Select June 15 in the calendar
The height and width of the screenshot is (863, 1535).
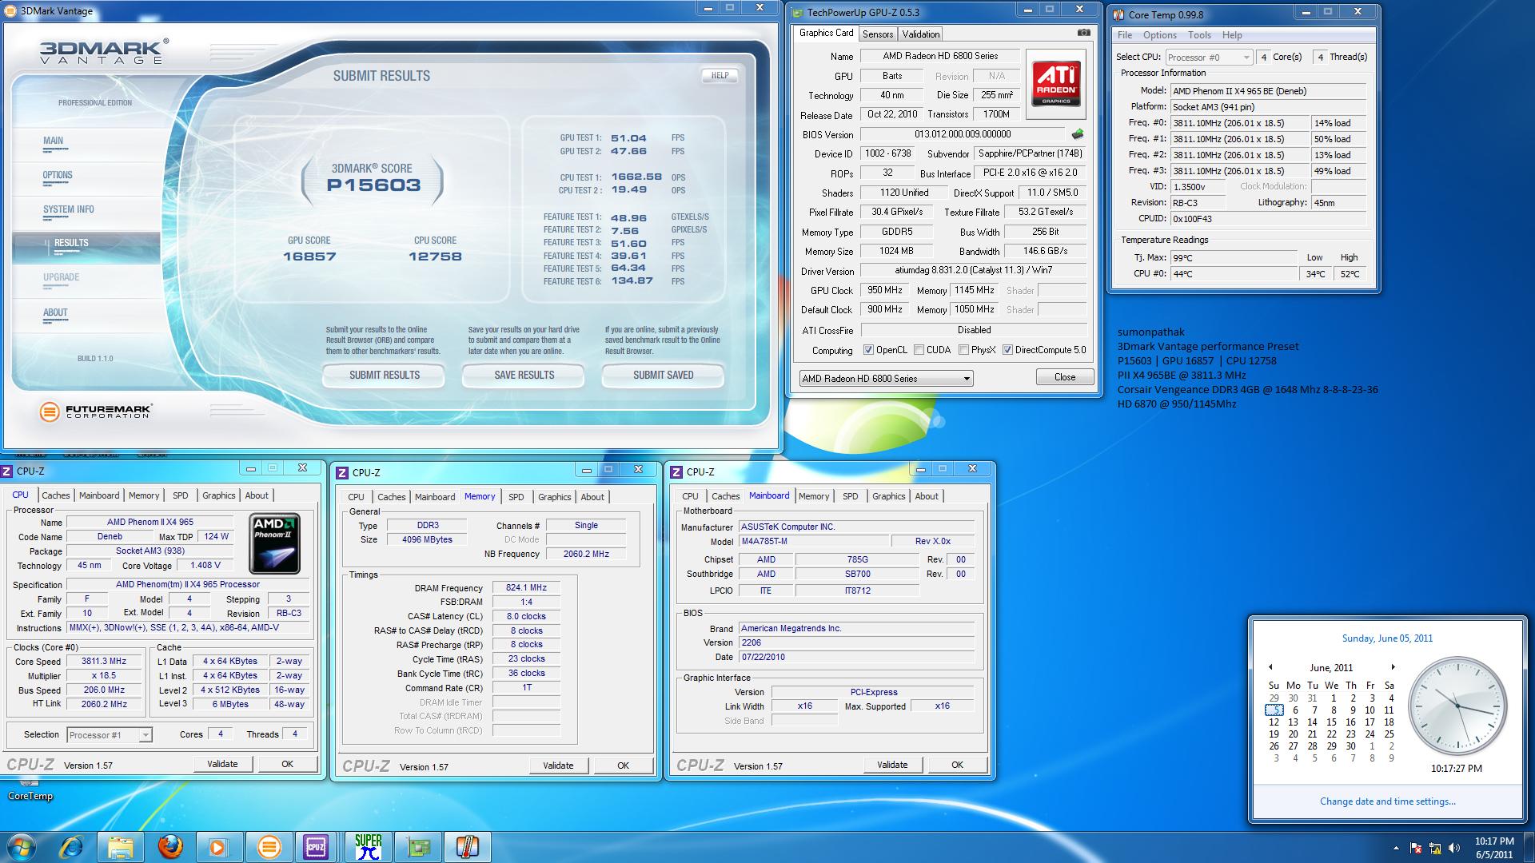tap(1331, 722)
